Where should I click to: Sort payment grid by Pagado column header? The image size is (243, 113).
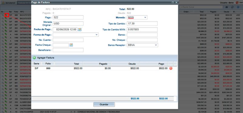coord(97,64)
